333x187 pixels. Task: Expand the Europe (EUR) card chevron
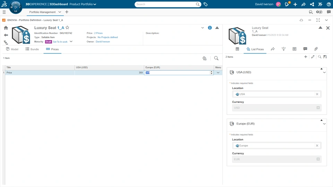[324, 124]
